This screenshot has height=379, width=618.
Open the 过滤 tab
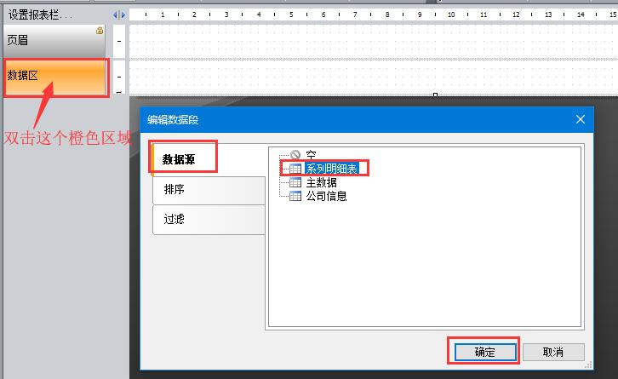click(x=208, y=220)
